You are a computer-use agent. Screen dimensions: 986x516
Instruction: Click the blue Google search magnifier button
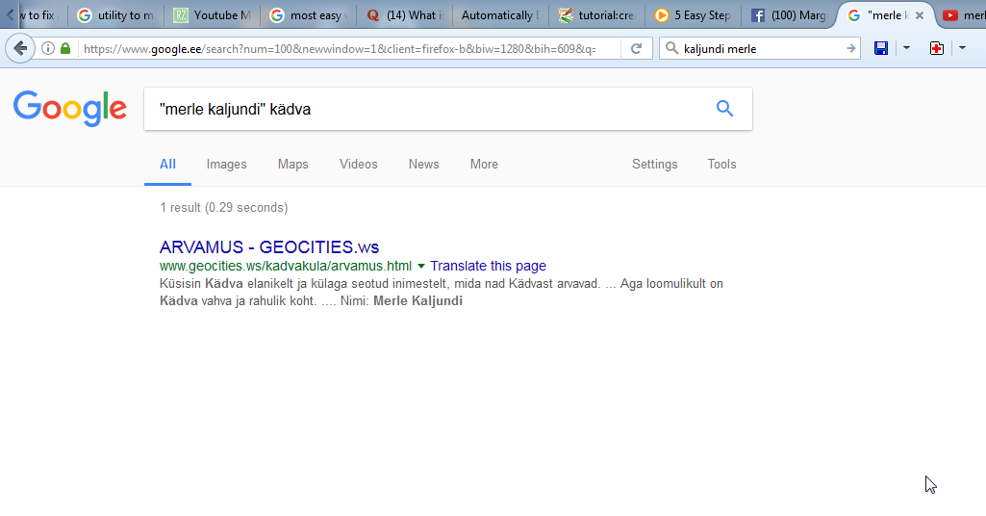pos(724,109)
